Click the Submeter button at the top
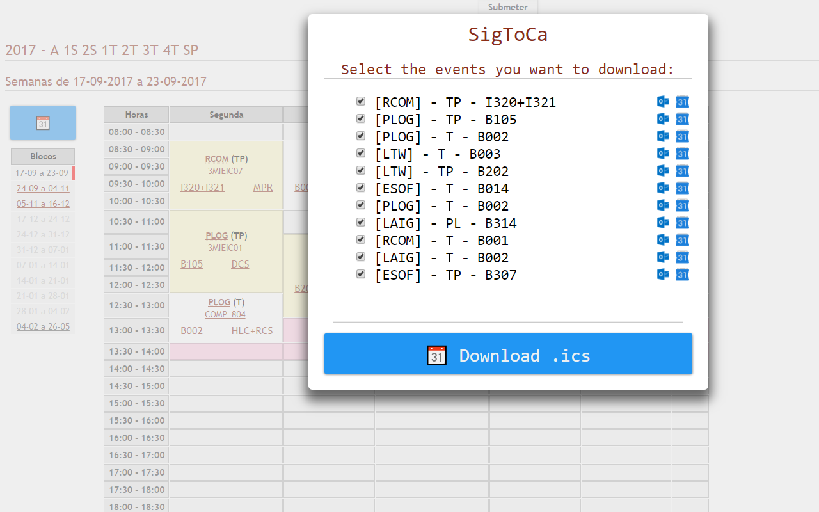 507,7
